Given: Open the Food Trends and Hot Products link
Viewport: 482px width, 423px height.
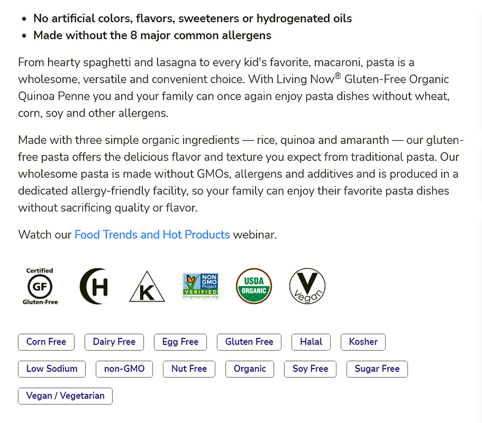Looking at the screenshot, I should click(152, 235).
